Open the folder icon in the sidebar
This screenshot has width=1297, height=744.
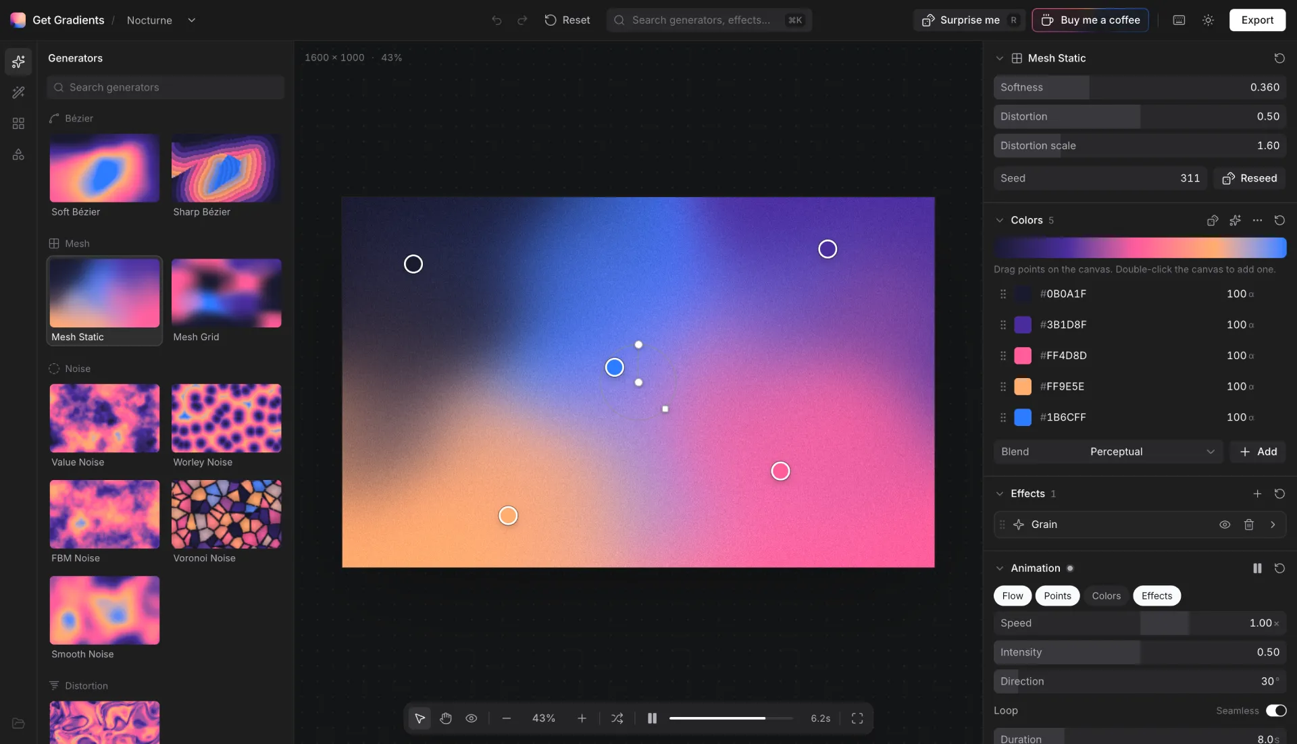click(18, 723)
